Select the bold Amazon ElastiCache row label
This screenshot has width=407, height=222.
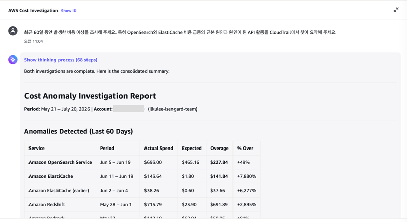[50, 176]
